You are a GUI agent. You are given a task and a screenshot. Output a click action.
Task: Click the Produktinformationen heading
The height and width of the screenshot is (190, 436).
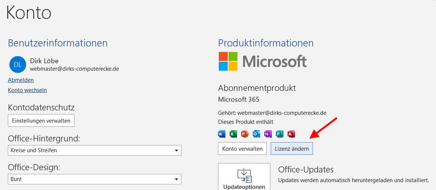[266, 43]
